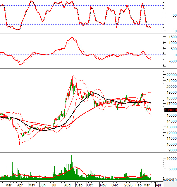This screenshot has height=187, width=177.
Task: Click the May label on time axis
Action: (31, 185)
